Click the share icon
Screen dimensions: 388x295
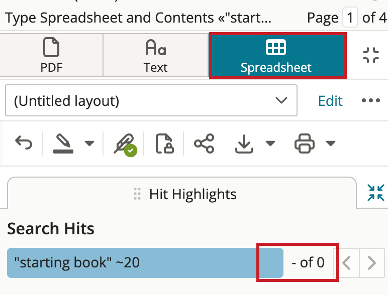point(204,143)
